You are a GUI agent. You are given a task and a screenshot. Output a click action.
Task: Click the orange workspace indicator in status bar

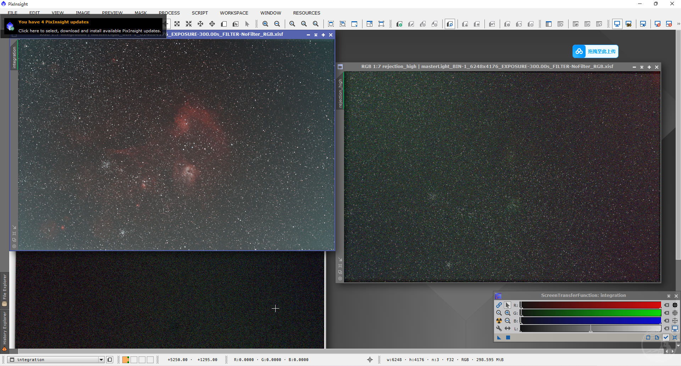coord(126,360)
